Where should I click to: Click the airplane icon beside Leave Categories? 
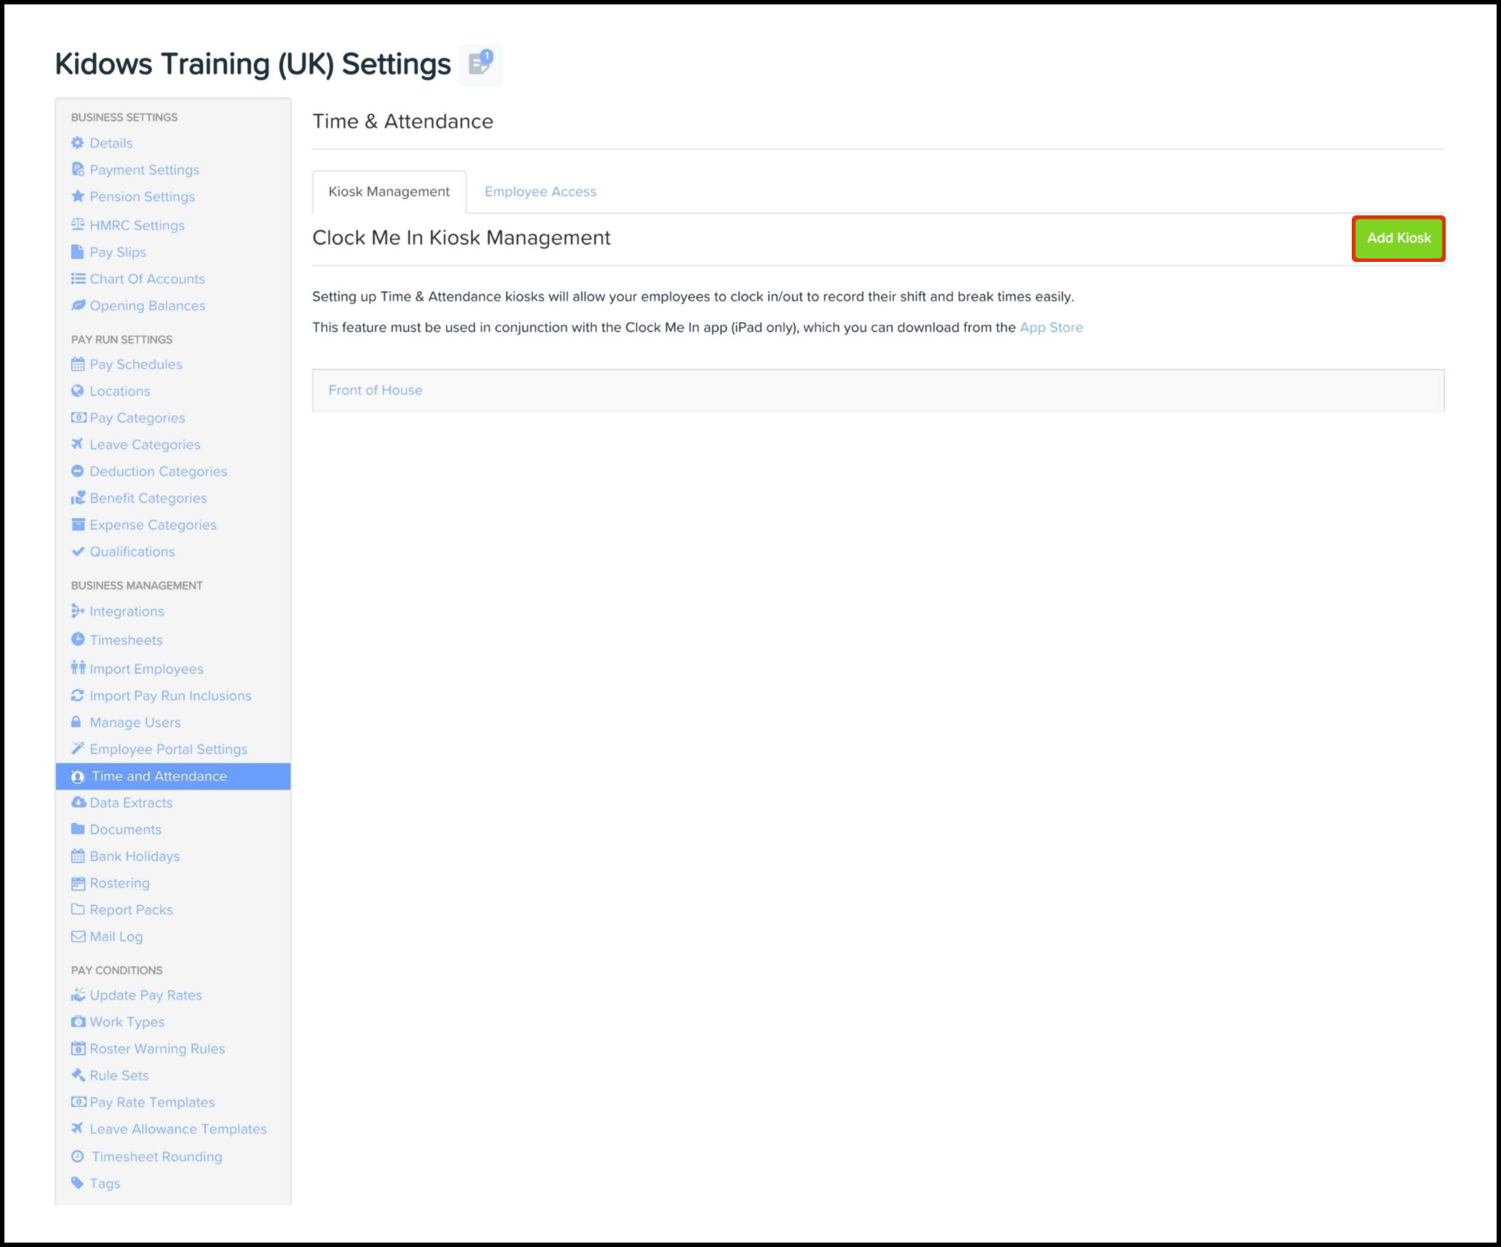click(x=77, y=444)
